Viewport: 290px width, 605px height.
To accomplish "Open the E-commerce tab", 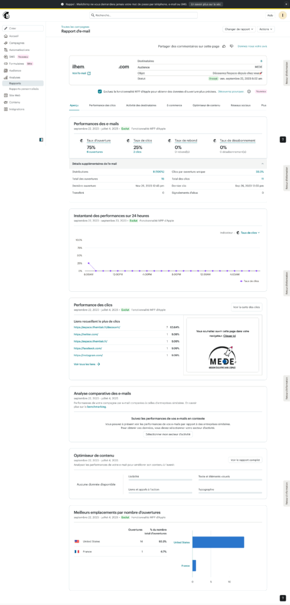I will click(174, 105).
